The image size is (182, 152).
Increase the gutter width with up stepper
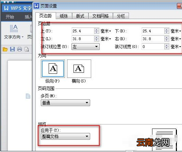[x=167, y=45]
